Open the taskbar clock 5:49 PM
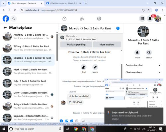This screenshot has width=166, height=132. tap(152, 129)
